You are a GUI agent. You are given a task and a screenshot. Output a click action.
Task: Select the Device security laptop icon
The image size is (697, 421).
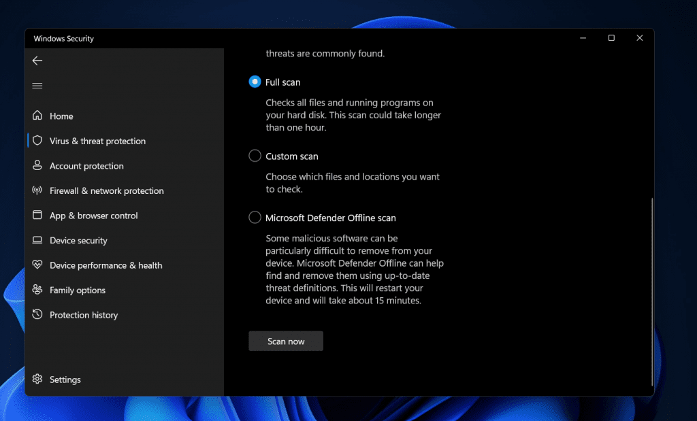37,240
